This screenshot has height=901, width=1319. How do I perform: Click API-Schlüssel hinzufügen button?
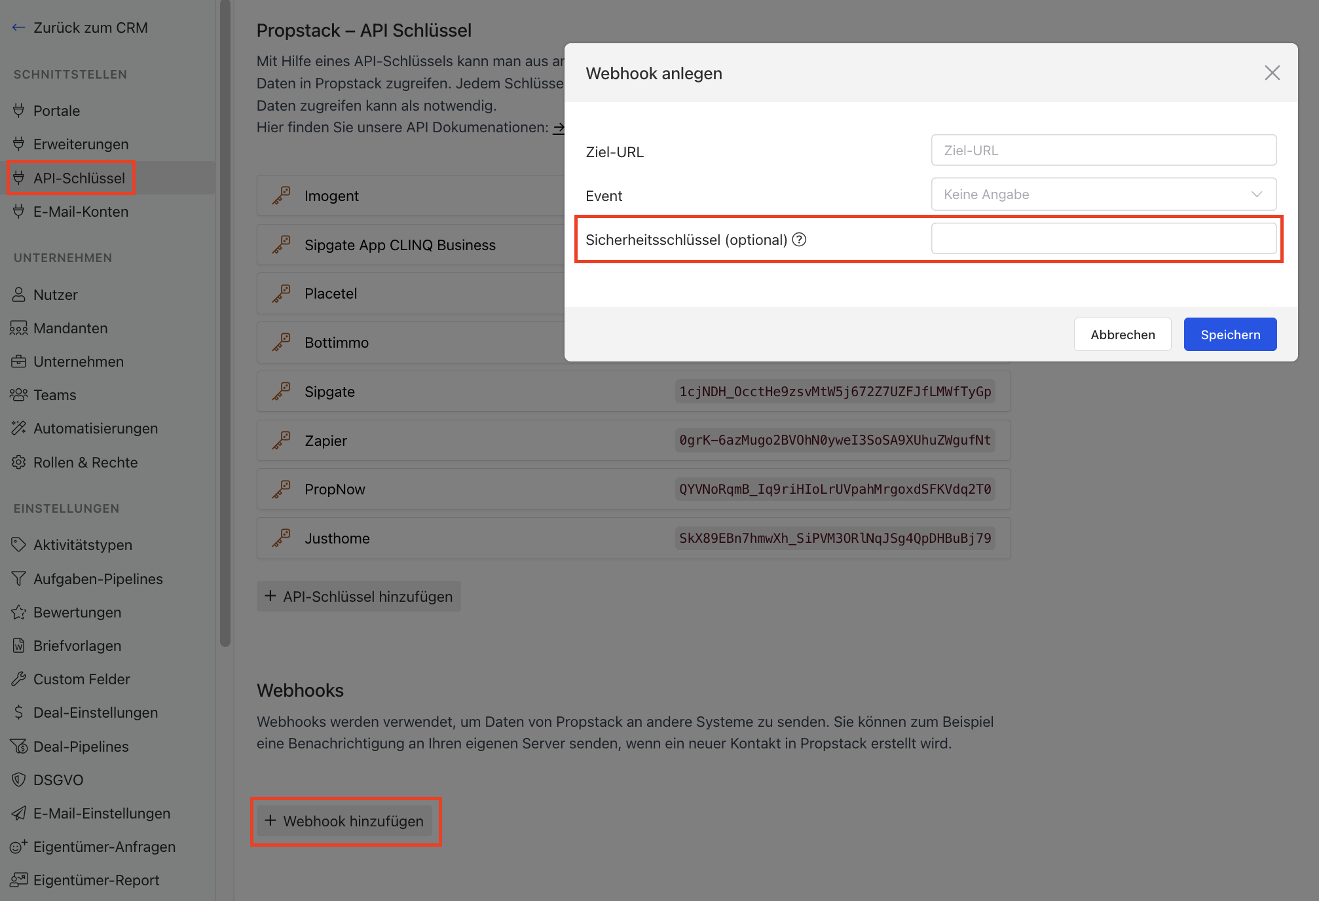click(359, 597)
